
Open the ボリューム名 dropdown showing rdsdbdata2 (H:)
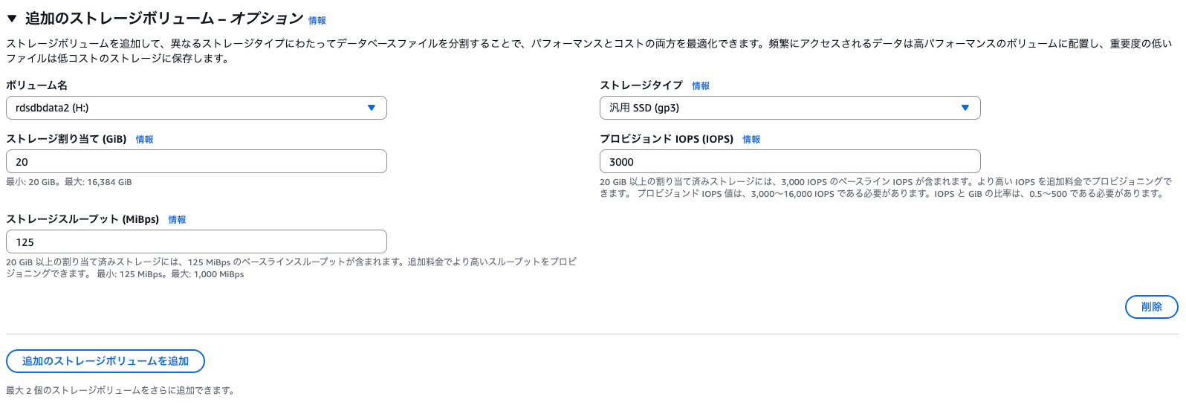pos(196,108)
